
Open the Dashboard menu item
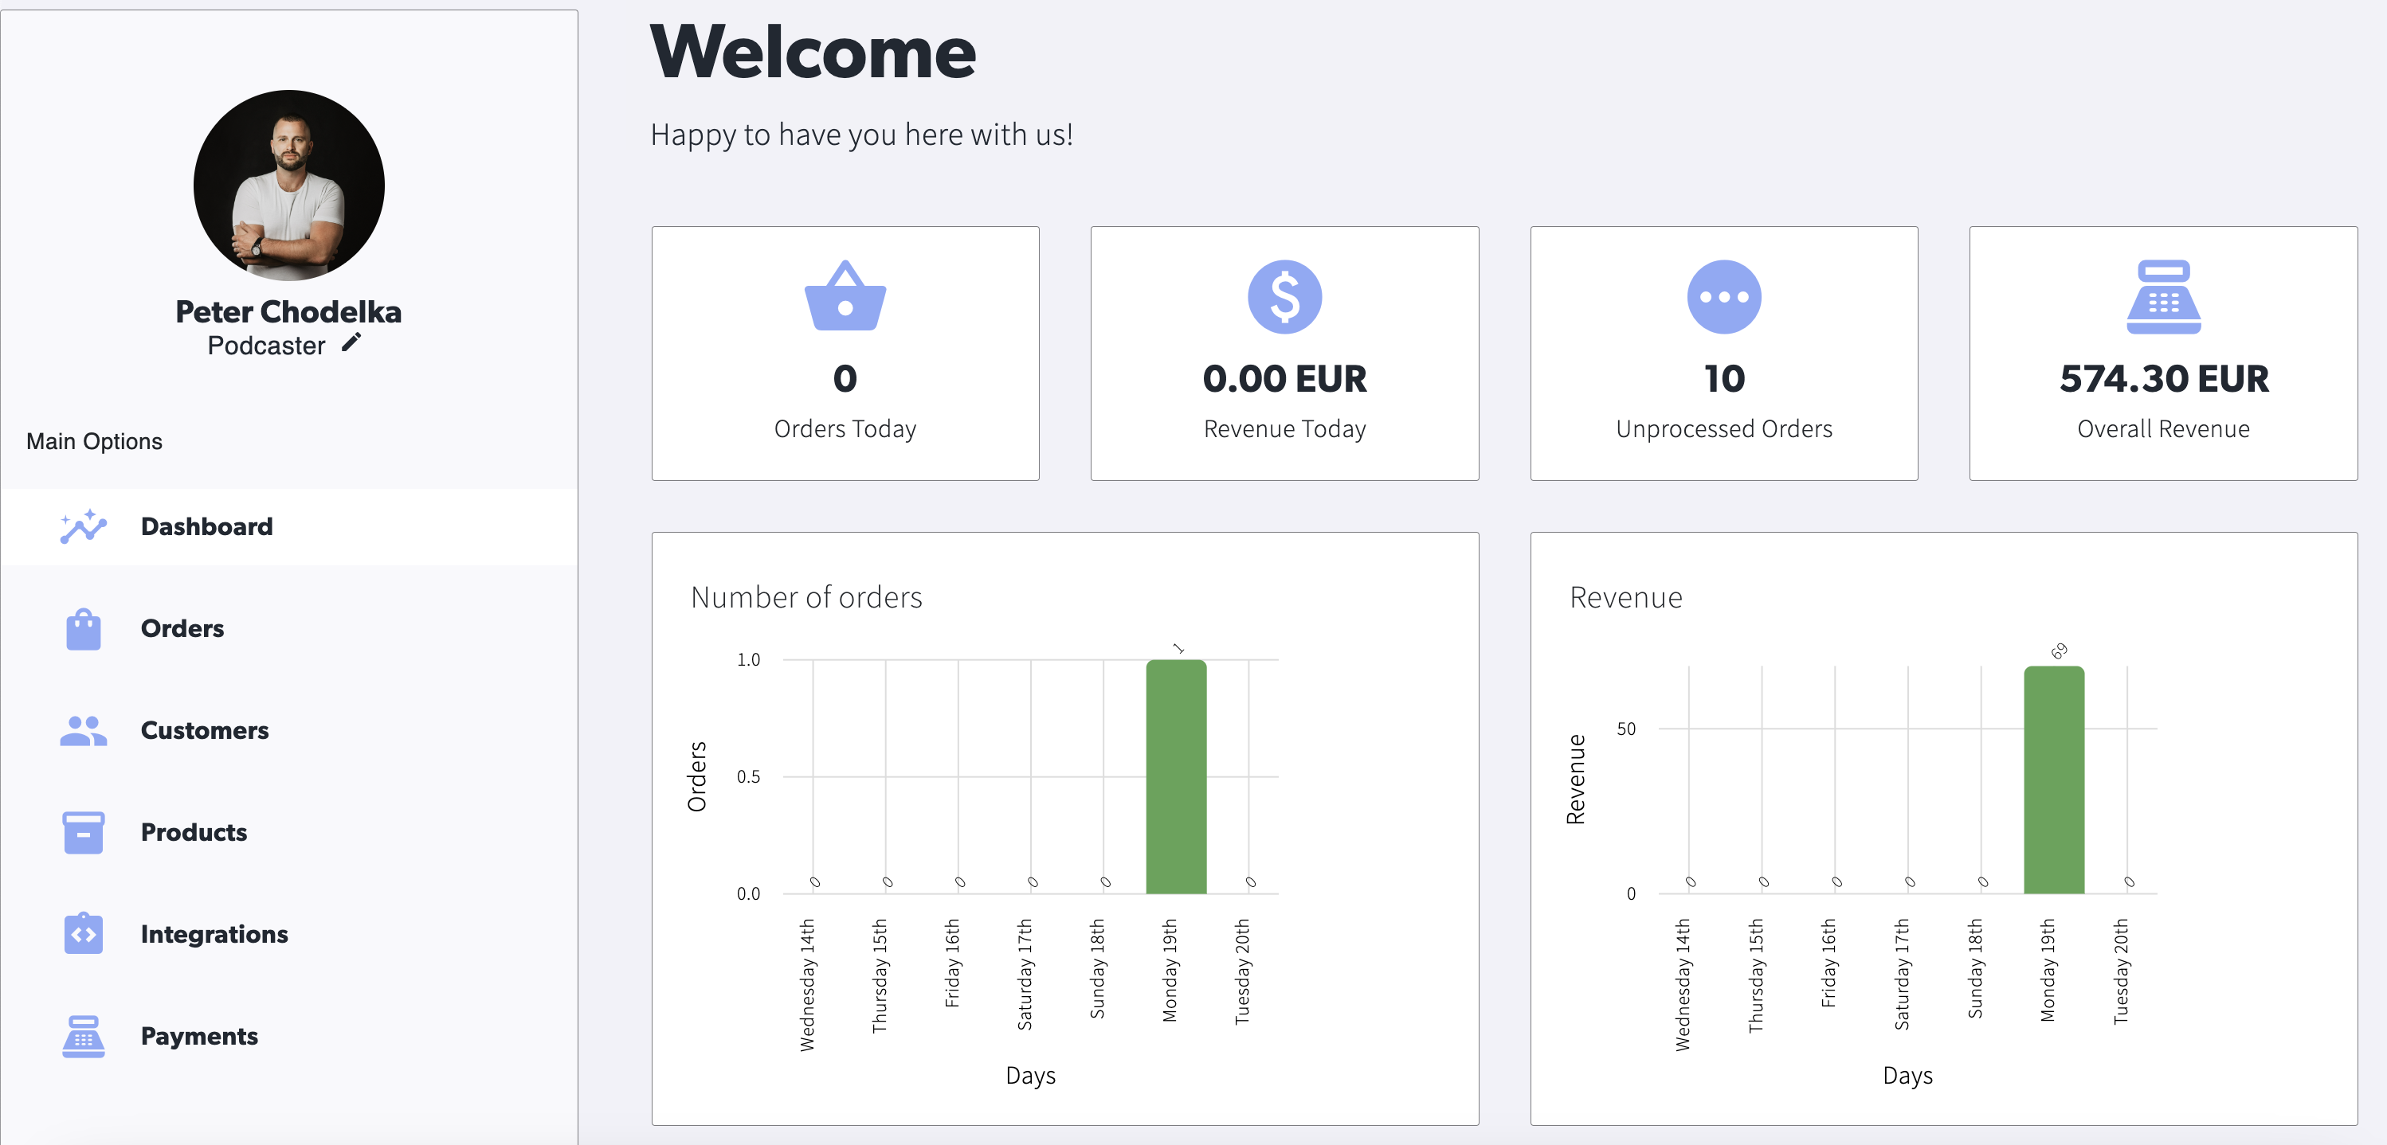pos(289,527)
